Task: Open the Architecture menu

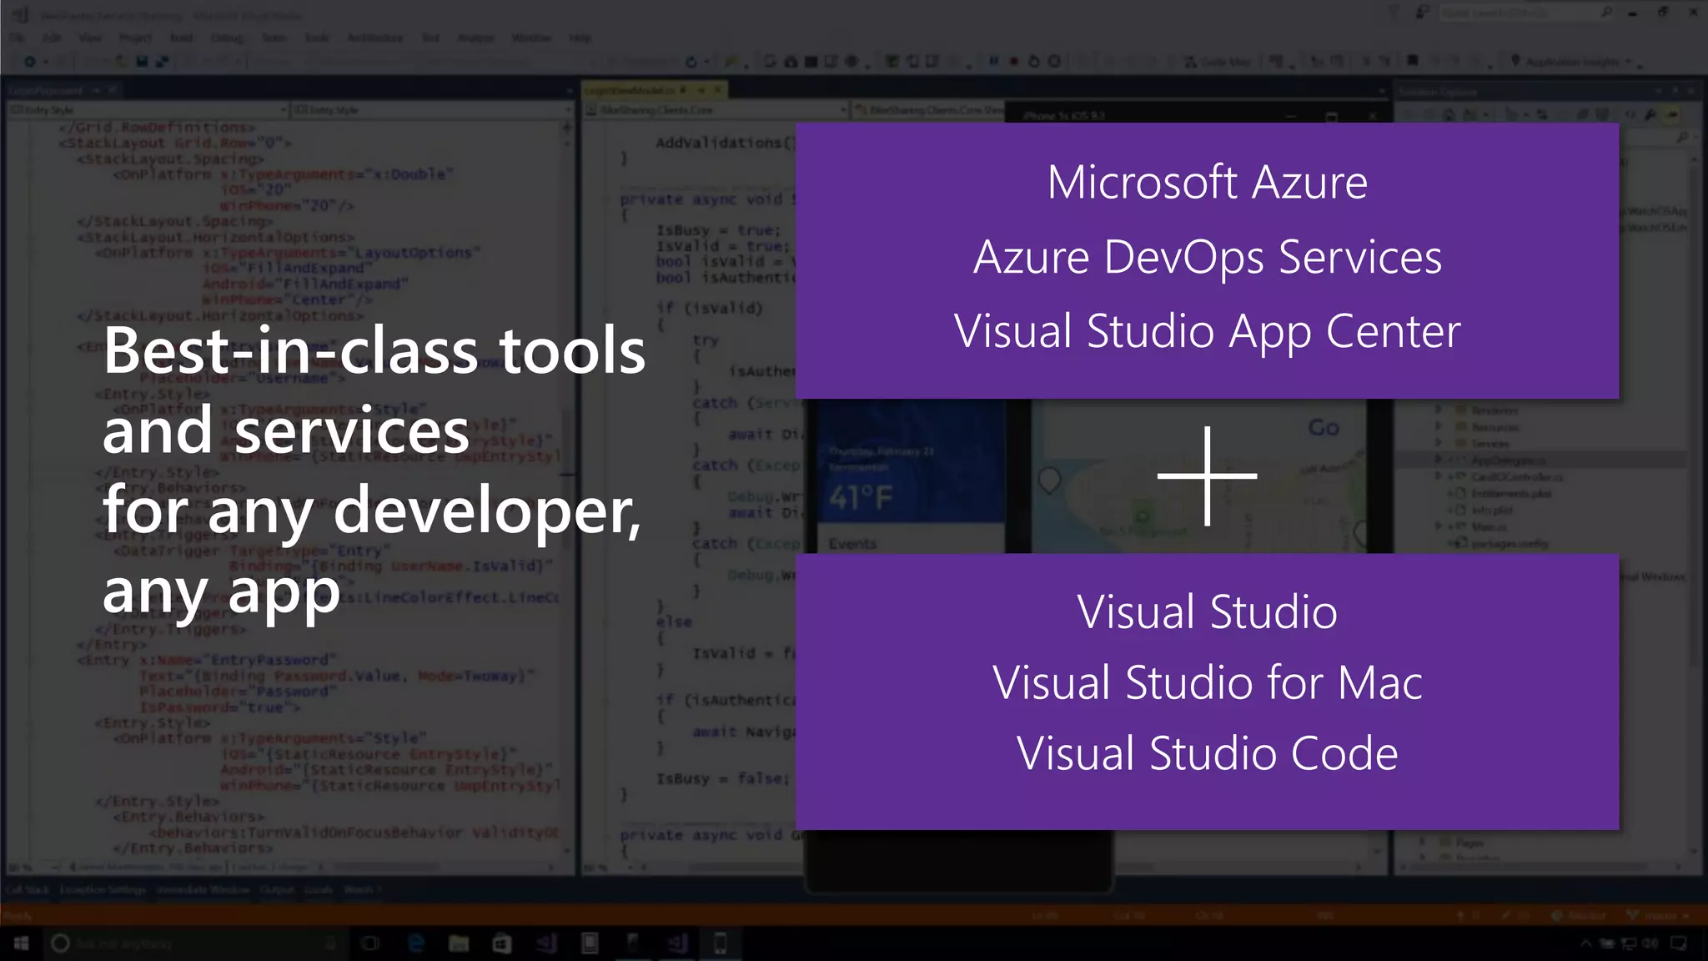Action: click(374, 38)
